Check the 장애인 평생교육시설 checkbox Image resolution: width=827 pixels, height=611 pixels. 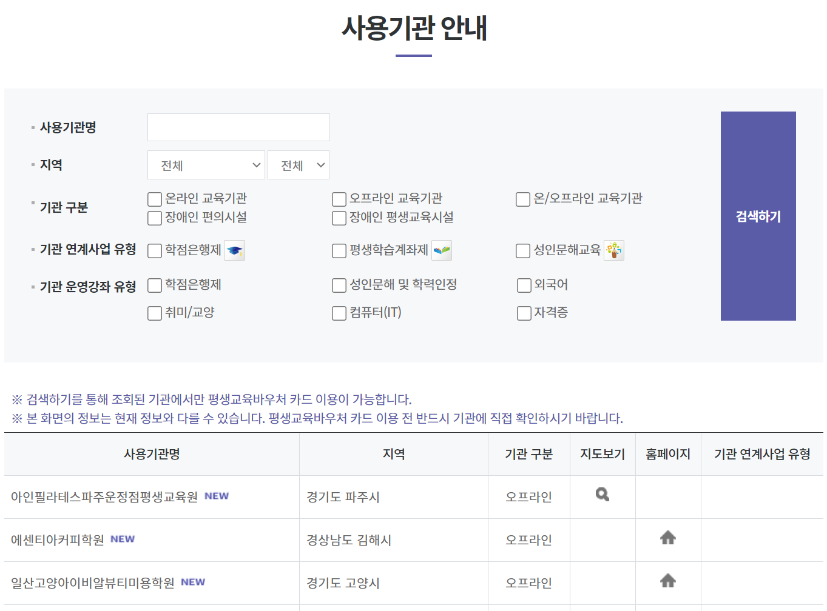(339, 218)
